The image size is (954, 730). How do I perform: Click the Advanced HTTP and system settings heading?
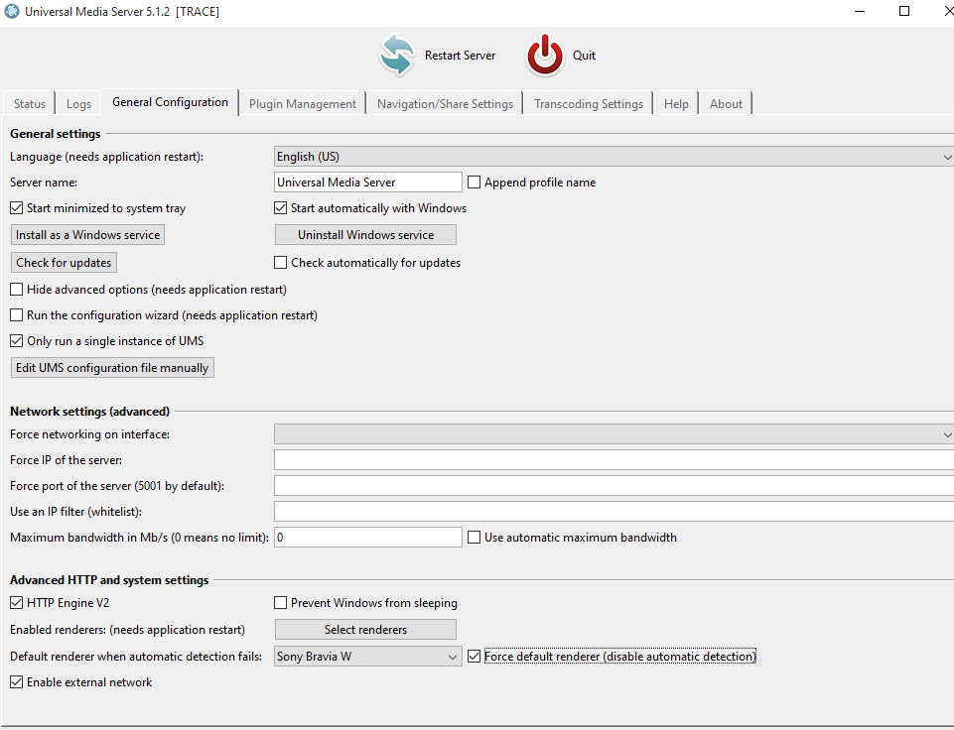point(109,580)
